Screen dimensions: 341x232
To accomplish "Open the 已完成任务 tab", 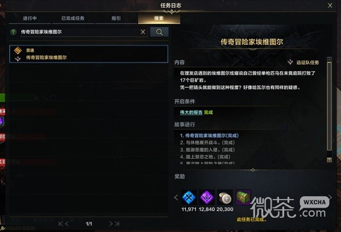I will tap(73, 18).
